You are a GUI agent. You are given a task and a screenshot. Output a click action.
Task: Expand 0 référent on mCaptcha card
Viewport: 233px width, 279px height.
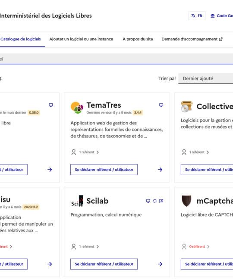(199, 247)
